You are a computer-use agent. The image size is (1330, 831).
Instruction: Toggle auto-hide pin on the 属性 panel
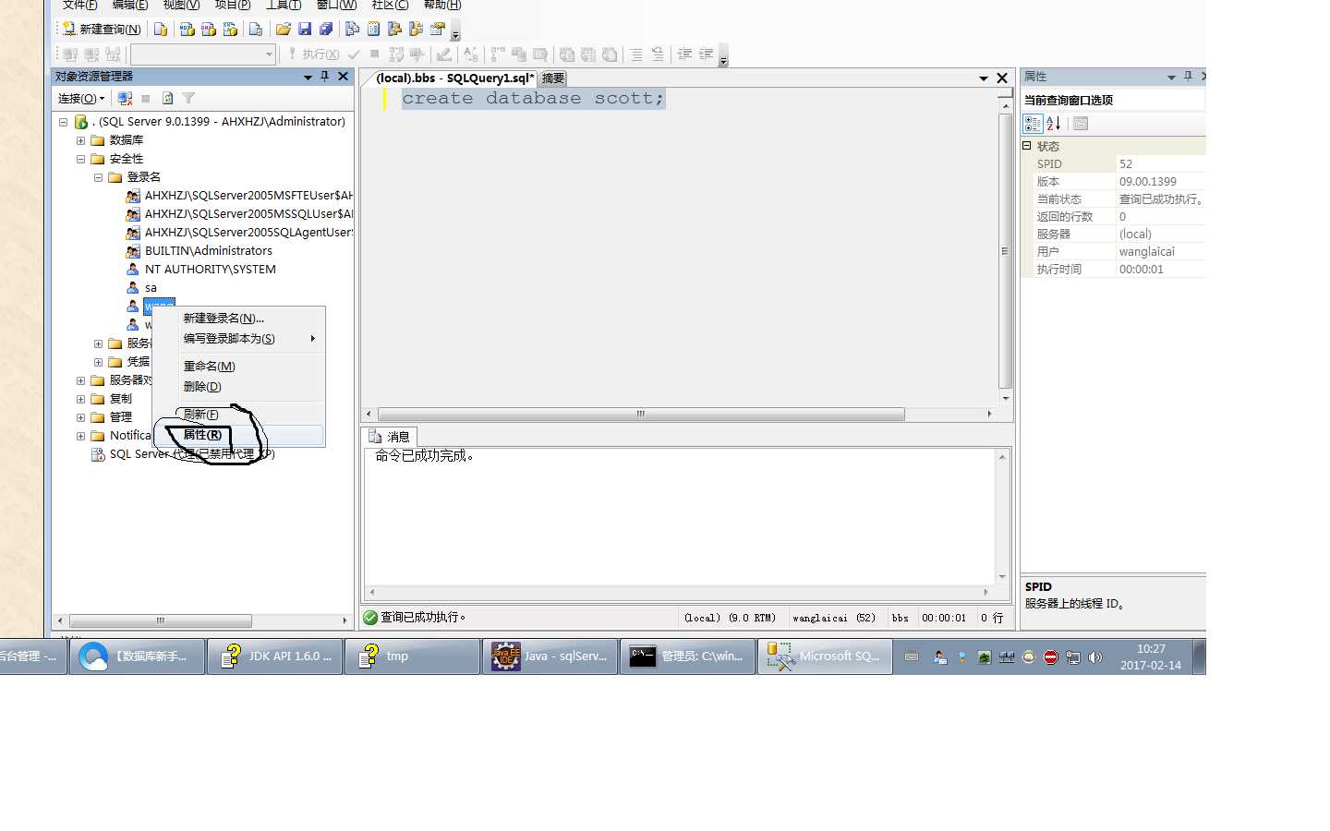[1189, 77]
